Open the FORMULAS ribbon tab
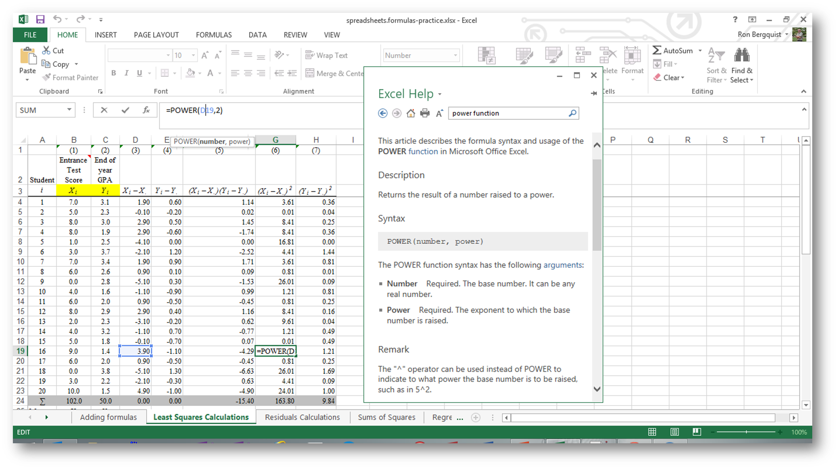This screenshot has height=469, width=838. [215, 35]
